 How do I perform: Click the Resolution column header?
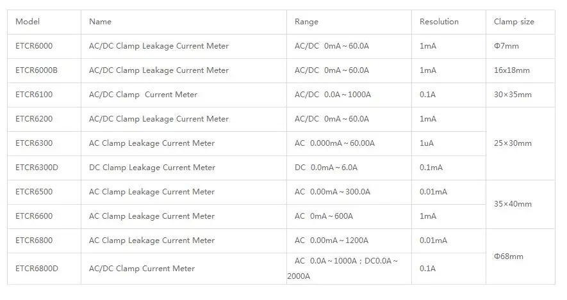[448, 22]
